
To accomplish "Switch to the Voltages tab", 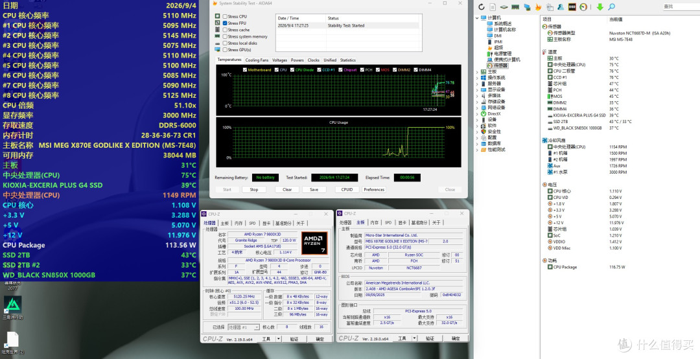I will (279, 60).
